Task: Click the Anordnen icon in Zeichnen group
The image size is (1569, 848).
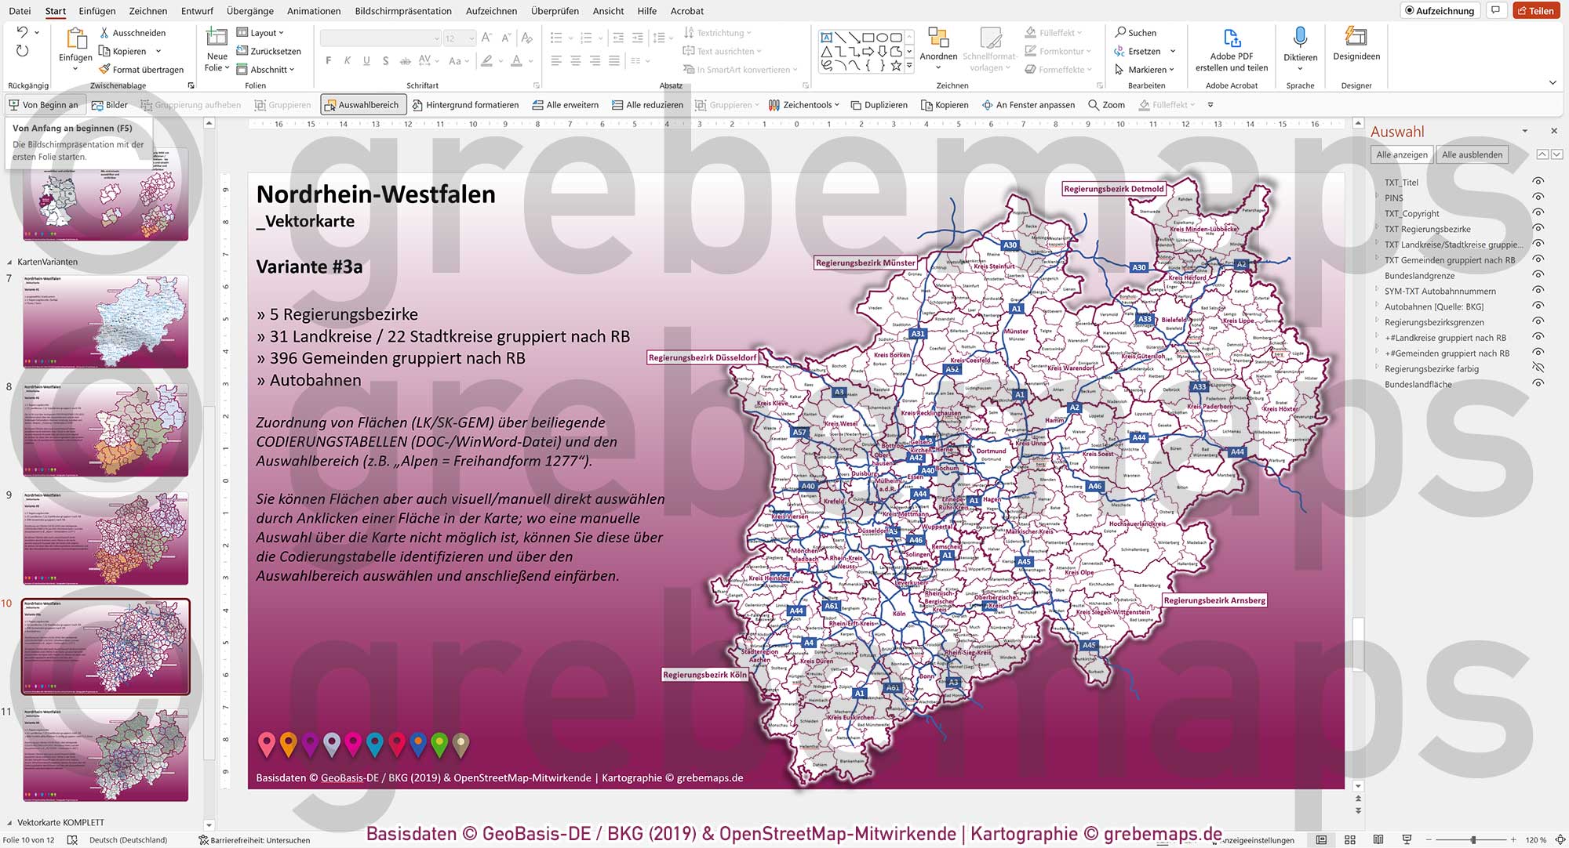Action: (939, 38)
